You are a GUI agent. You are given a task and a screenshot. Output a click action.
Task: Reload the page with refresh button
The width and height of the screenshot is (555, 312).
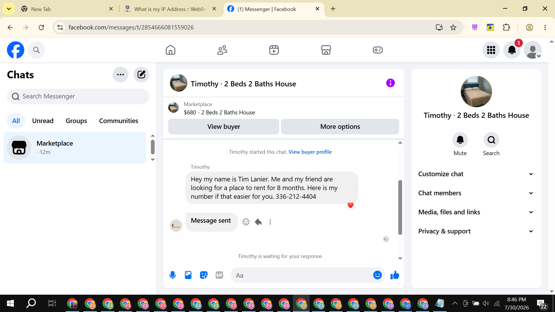(41, 27)
